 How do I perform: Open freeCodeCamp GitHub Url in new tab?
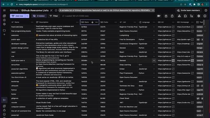173,27
